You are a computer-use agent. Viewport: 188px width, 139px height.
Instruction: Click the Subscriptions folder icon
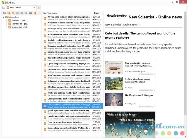click(6, 17)
